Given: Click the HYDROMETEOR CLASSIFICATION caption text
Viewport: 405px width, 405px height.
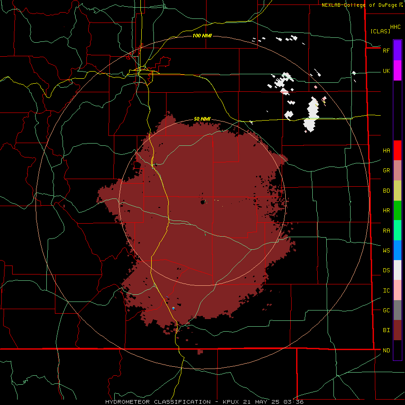Looking at the screenshot, I should (x=158, y=402).
